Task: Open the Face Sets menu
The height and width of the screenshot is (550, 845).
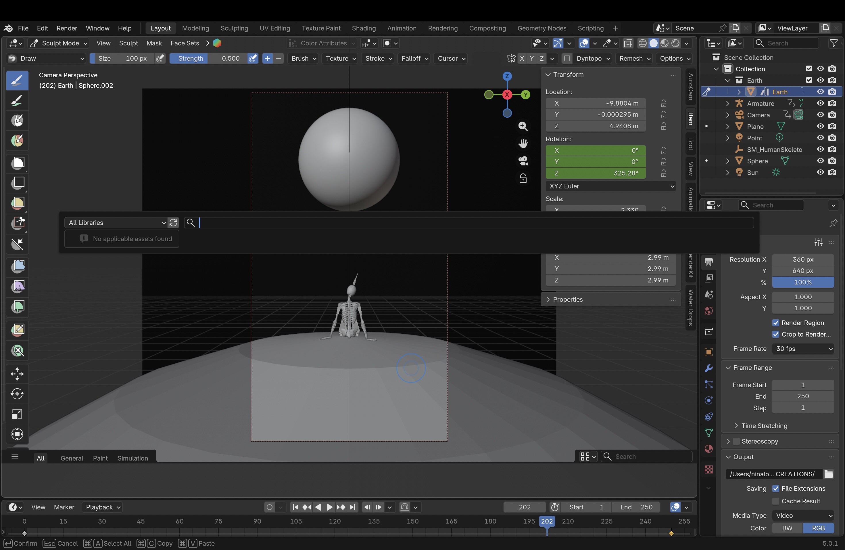Action: [185, 43]
